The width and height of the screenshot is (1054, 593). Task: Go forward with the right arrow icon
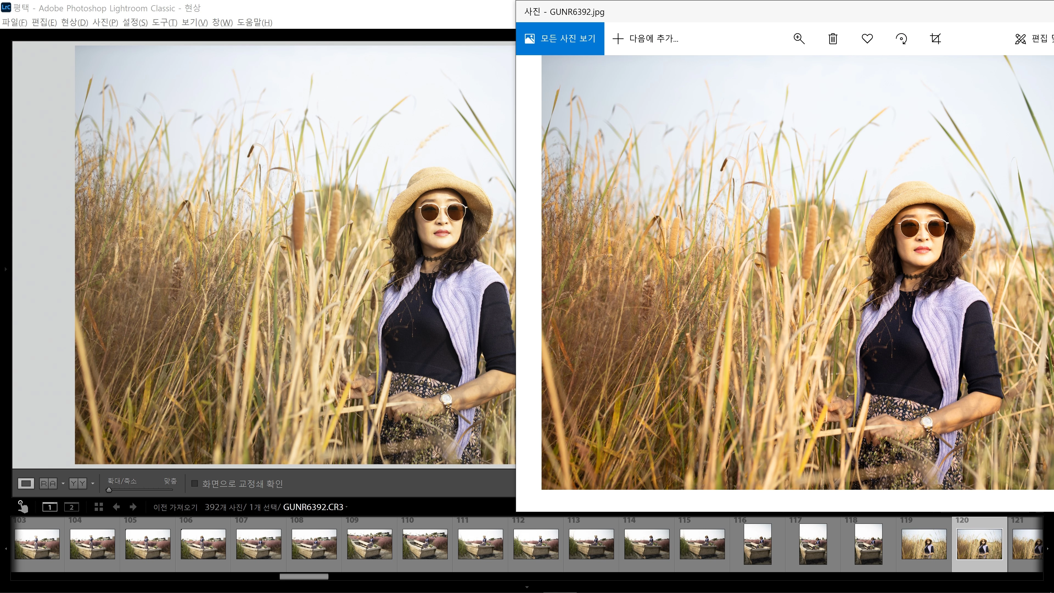coord(133,507)
